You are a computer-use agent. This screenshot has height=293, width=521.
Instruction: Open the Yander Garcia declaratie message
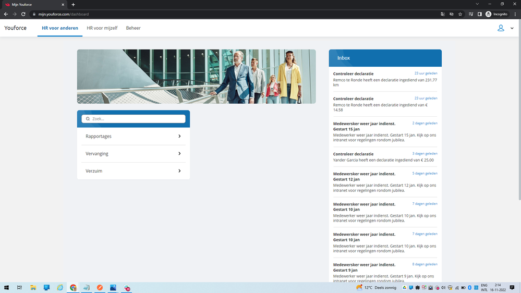[x=385, y=157]
